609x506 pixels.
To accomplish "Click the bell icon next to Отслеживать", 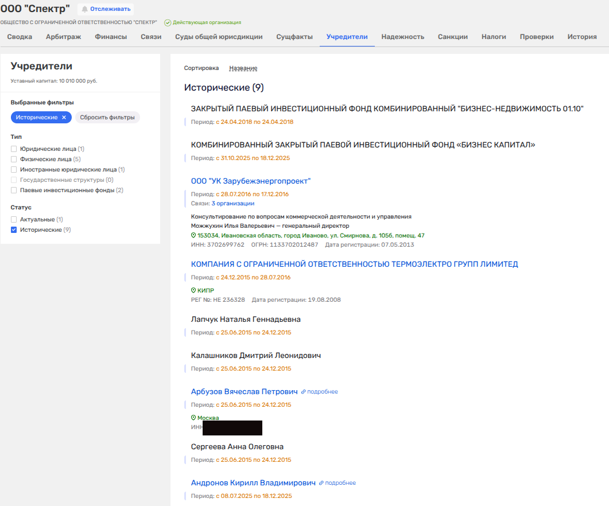I will 85,9.
